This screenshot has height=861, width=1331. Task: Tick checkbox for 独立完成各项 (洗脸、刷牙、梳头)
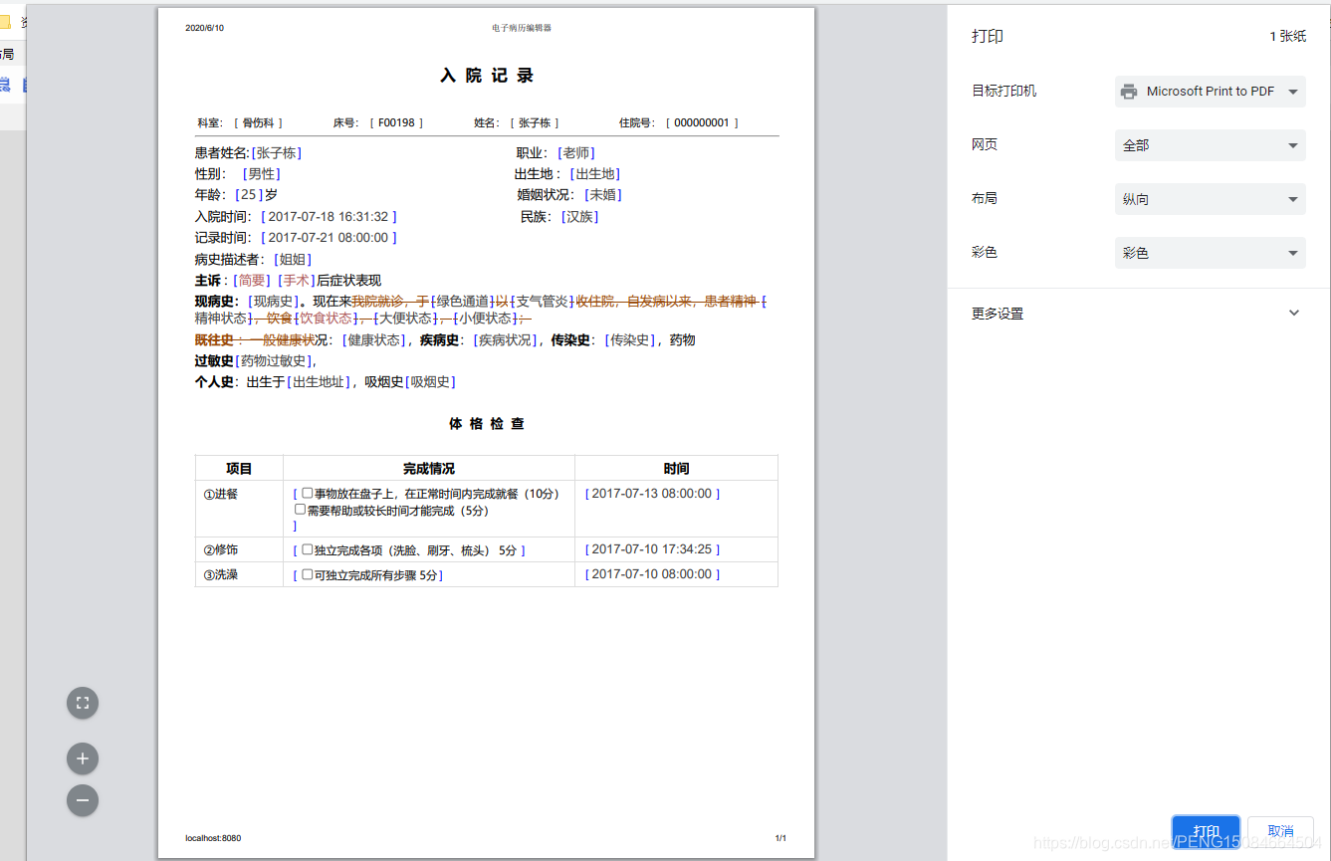pyautogui.click(x=307, y=549)
